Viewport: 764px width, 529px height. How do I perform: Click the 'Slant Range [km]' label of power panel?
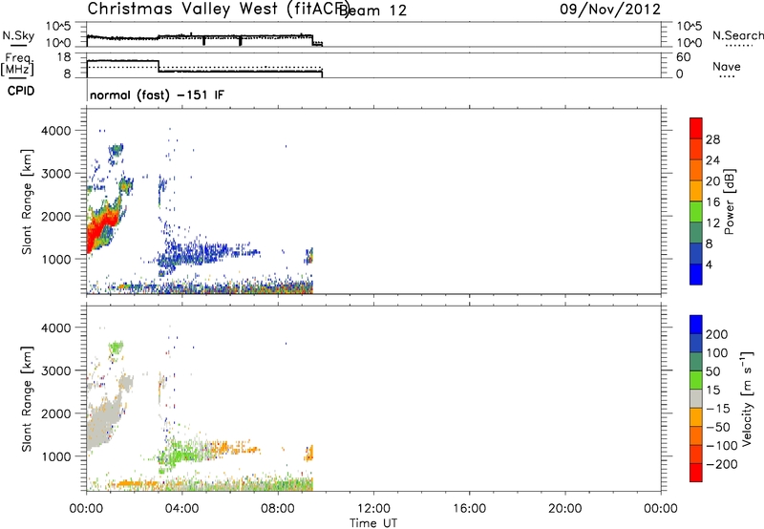pyautogui.click(x=27, y=201)
